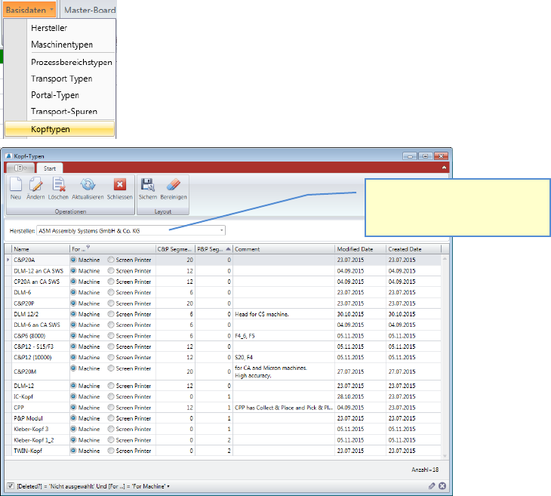Click the Neu (new) document icon
551x496 pixels.
[16, 184]
